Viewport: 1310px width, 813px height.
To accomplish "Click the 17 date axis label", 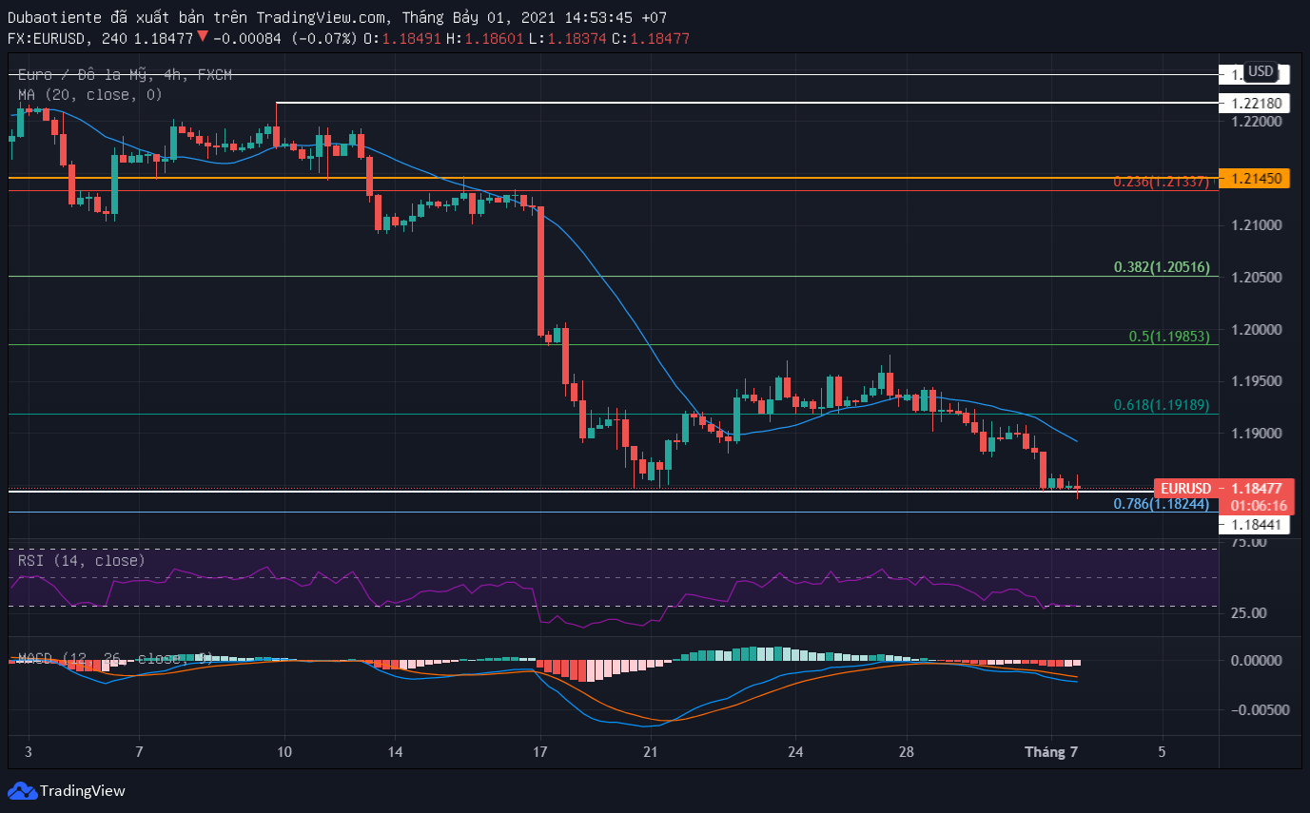I will (541, 752).
